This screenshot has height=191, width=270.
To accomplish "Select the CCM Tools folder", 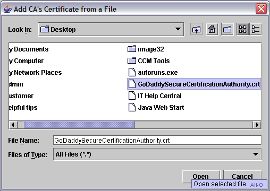I will pos(148,60).
